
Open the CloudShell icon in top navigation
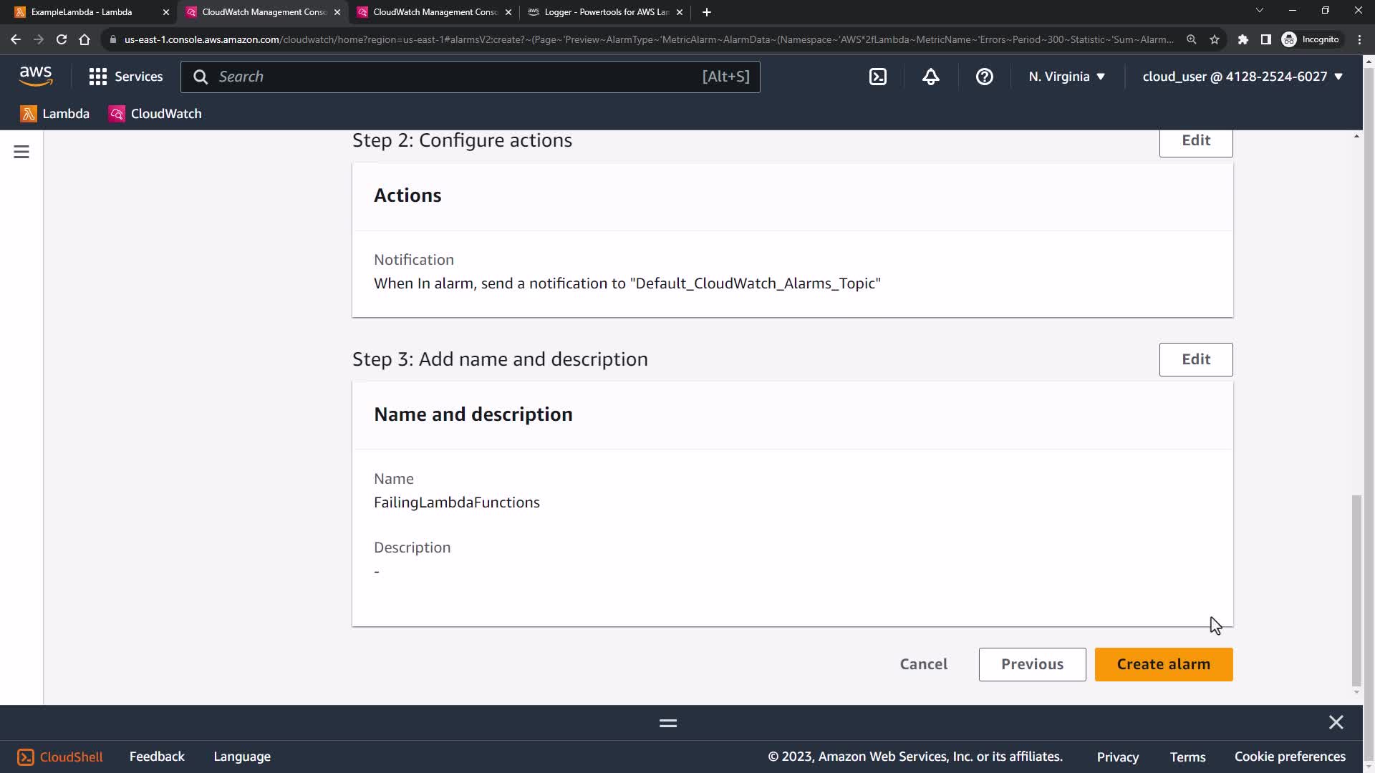pyautogui.click(x=878, y=77)
